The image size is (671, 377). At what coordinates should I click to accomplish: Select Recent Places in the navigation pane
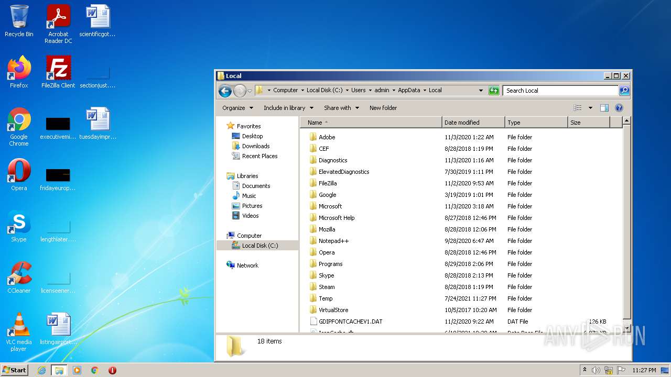click(x=254, y=156)
